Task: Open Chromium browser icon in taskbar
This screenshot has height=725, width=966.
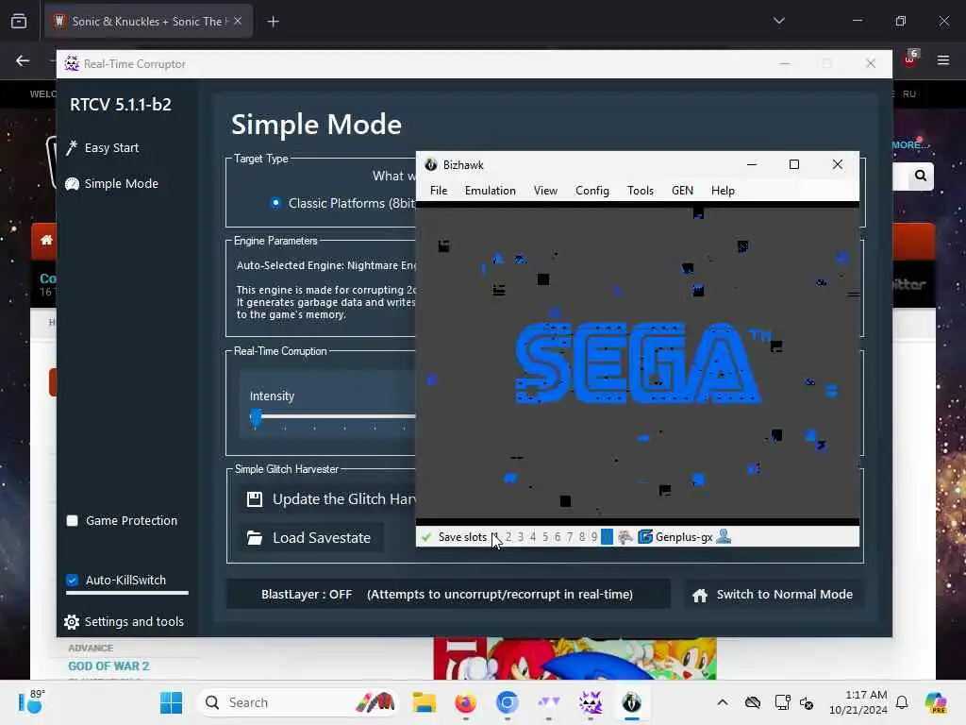Action: coord(507,702)
